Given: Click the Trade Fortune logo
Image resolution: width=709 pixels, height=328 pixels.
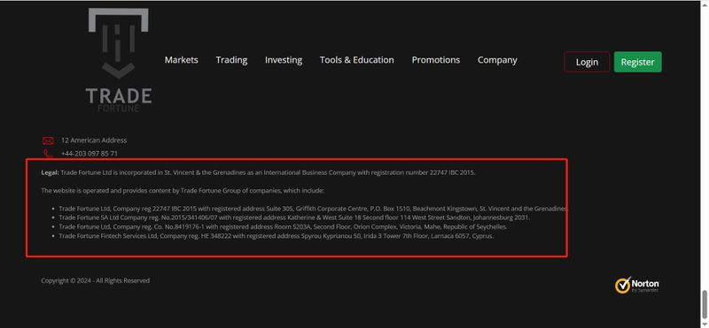Looking at the screenshot, I should (x=119, y=60).
